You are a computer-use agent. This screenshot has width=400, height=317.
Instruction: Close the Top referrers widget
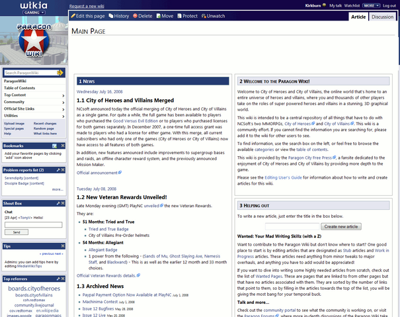point(63,279)
